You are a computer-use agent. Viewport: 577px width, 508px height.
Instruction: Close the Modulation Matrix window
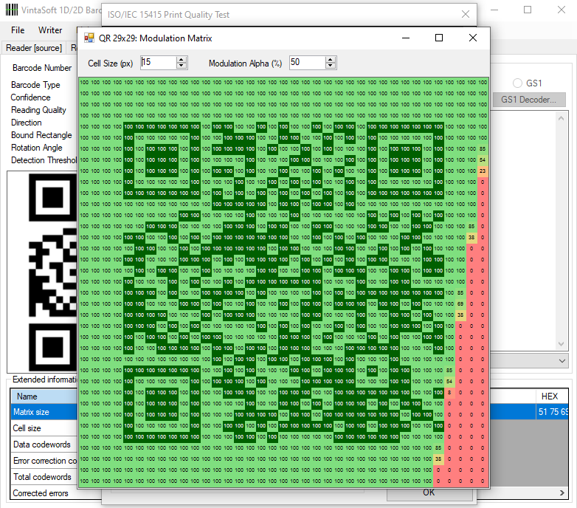(x=473, y=38)
